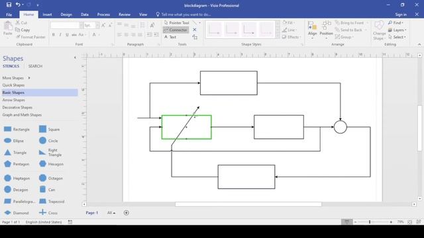424x238 pixels.
Task: Click the text block crop tool icon
Action: click(x=195, y=37)
